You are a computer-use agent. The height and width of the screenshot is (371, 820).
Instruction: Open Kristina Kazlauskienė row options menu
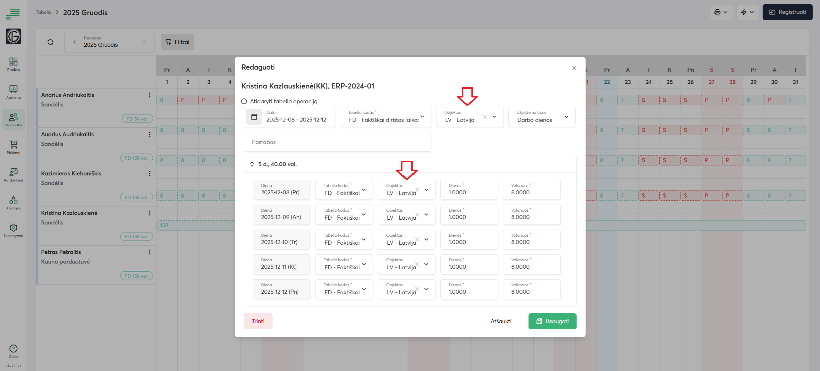149,213
